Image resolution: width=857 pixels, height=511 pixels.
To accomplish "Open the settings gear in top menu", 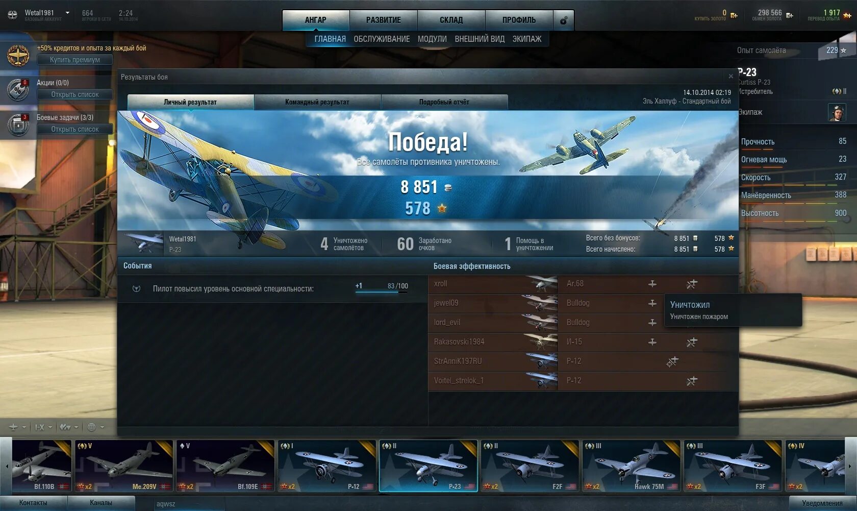I will (564, 20).
